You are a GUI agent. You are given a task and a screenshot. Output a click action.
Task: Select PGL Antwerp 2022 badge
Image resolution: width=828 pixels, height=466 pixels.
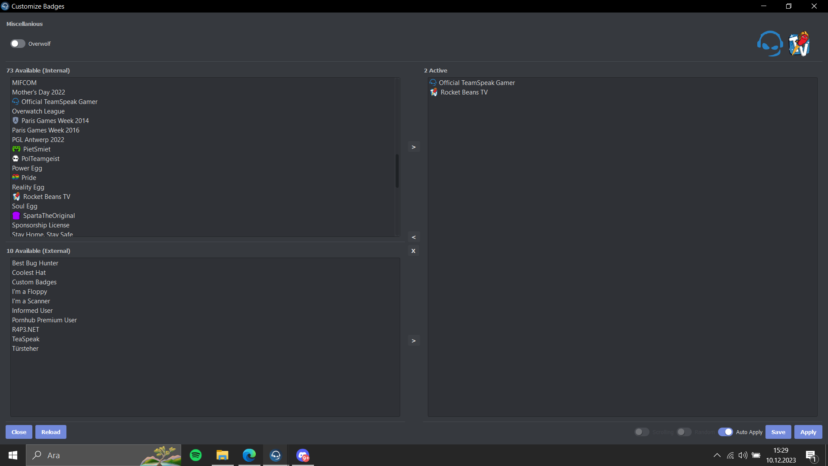click(x=38, y=139)
